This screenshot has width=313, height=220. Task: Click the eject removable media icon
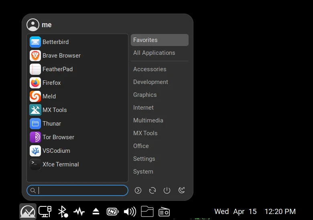96,211
